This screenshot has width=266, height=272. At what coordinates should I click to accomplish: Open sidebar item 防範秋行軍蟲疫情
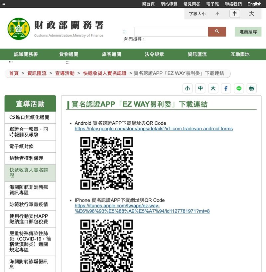30,204
